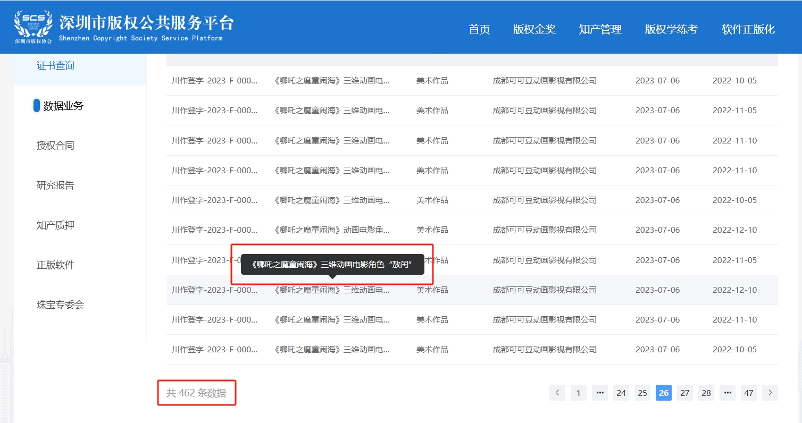Select 授权合同 in sidebar

tap(55, 146)
